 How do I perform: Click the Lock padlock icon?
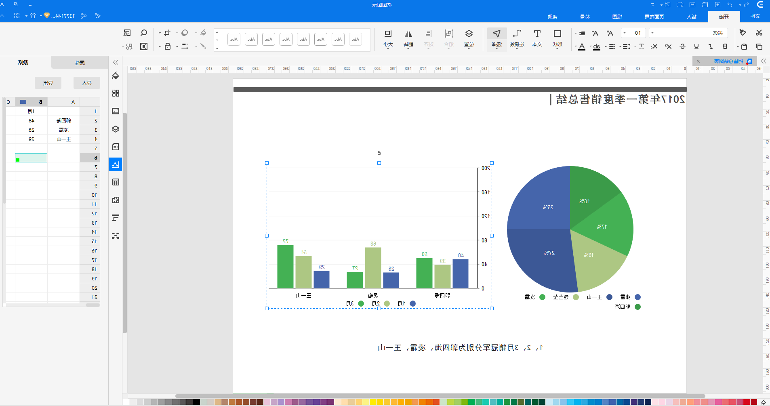pos(168,46)
